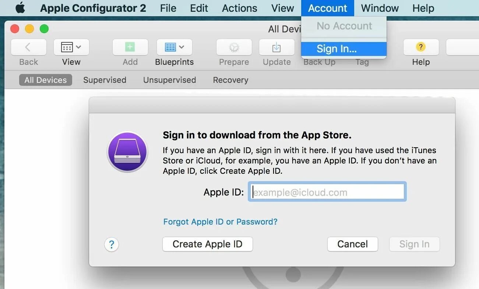
Task: Open the Apple Configurator 2 menu
Action: point(93,8)
